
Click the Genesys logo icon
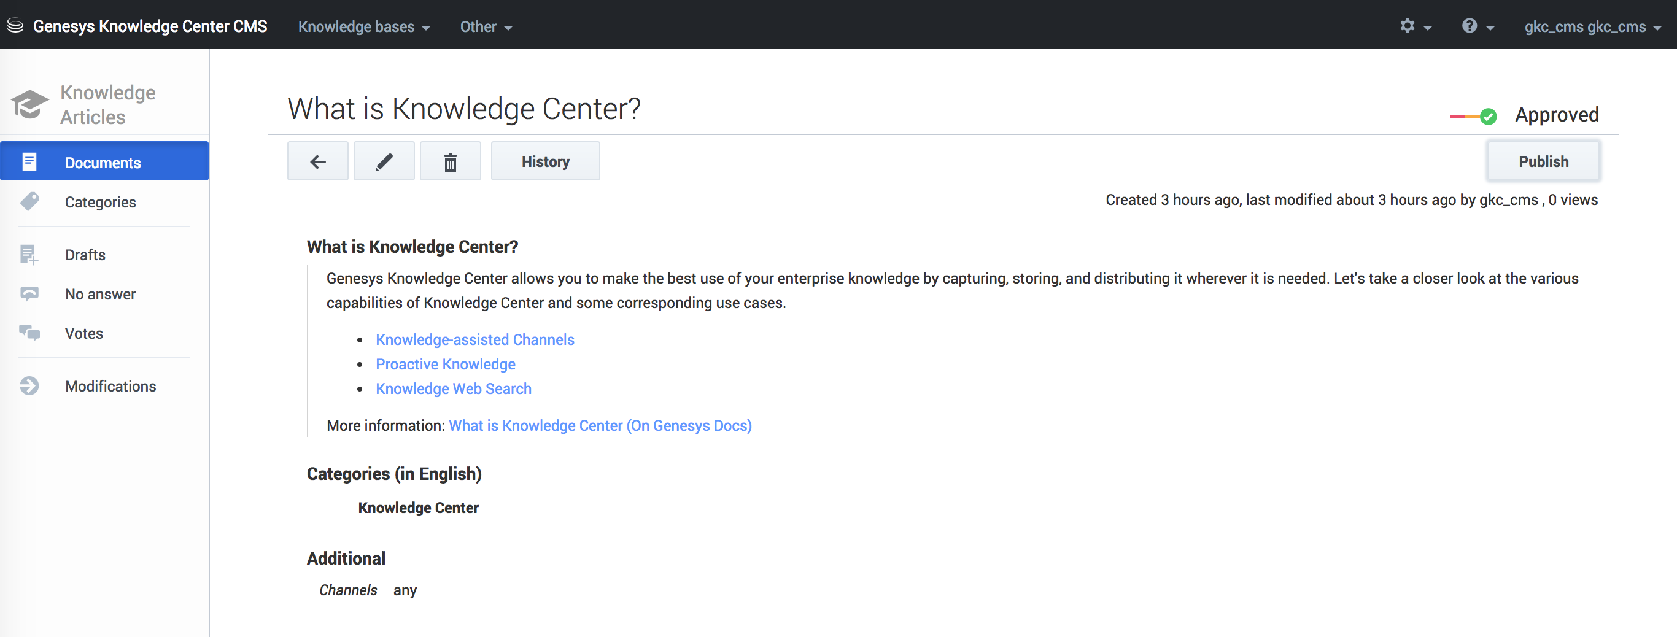pyautogui.click(x=15, y=26)
